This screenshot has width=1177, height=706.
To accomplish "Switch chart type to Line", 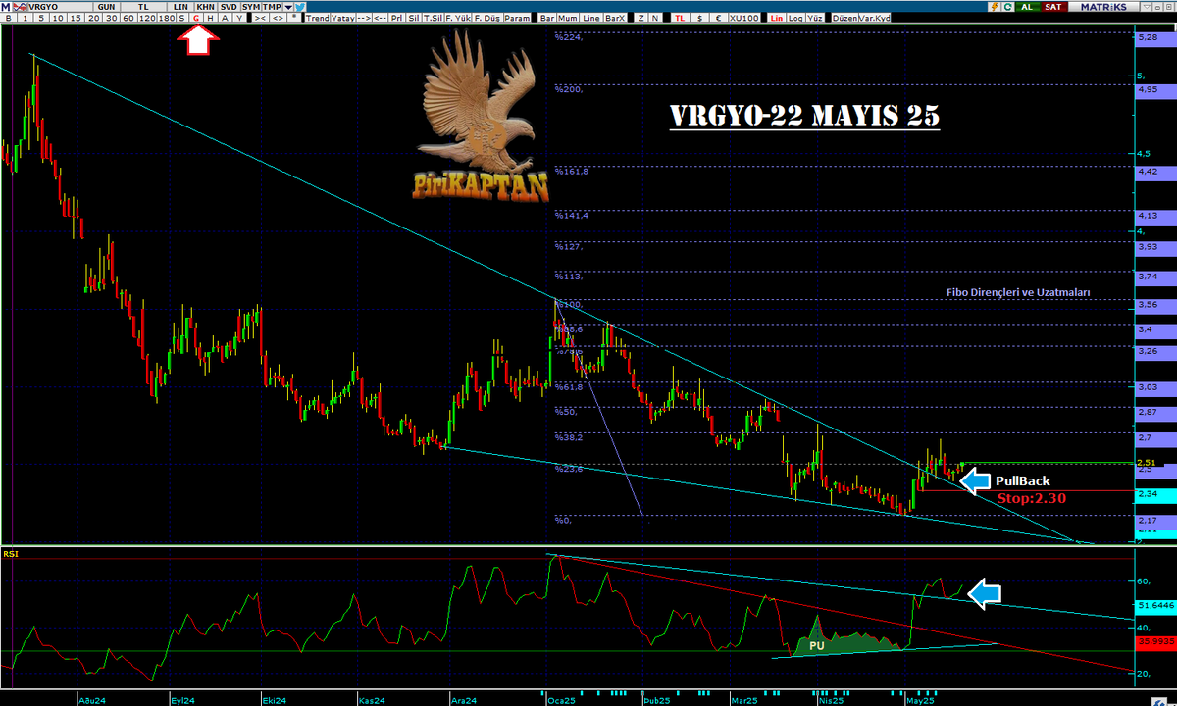I will tap(591, 19).
